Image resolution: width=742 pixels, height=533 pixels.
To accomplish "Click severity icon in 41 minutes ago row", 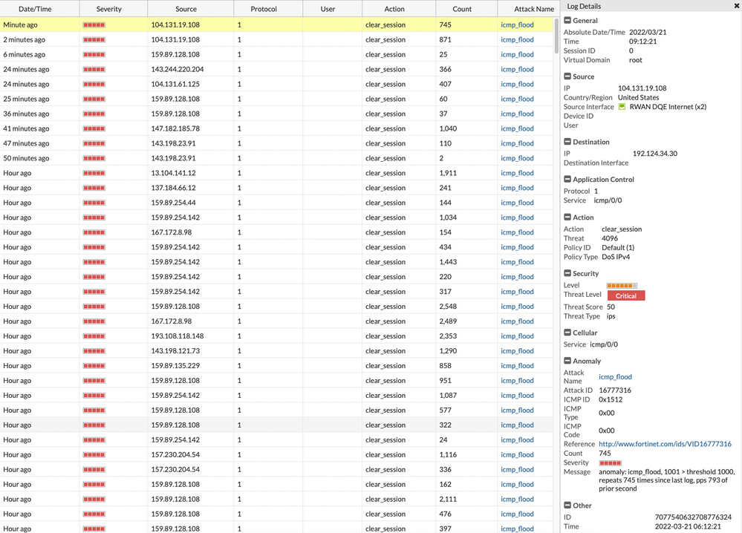I will point(94,129).
